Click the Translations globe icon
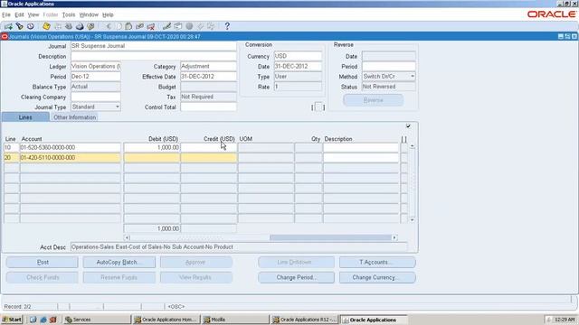The width and height of the screenshot is (579, 325). pos(189,26)
